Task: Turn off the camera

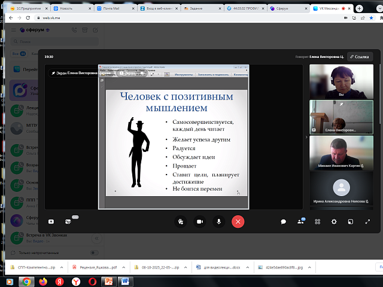Action: point(200,221)
